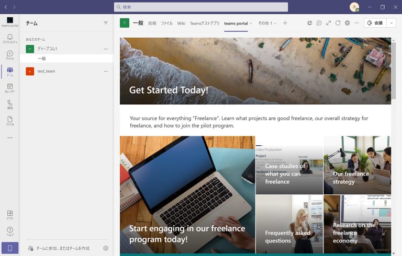Show tab conversation with chat bubble icon
Screen dimensions: 402x256
pyautogui.click(x=319, y=23)
